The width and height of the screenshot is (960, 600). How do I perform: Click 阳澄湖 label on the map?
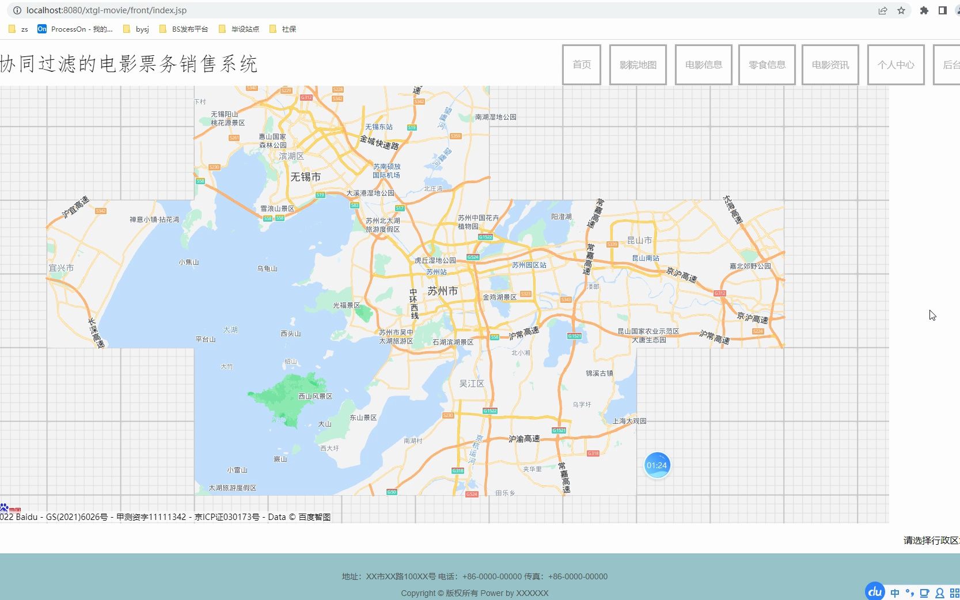point(561,217)
